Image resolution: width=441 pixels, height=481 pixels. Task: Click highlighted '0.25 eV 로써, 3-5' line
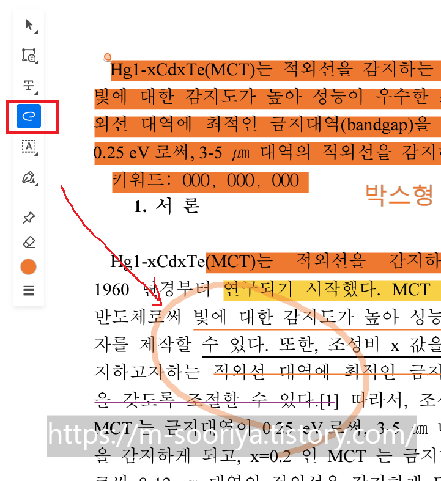(158, 153)
